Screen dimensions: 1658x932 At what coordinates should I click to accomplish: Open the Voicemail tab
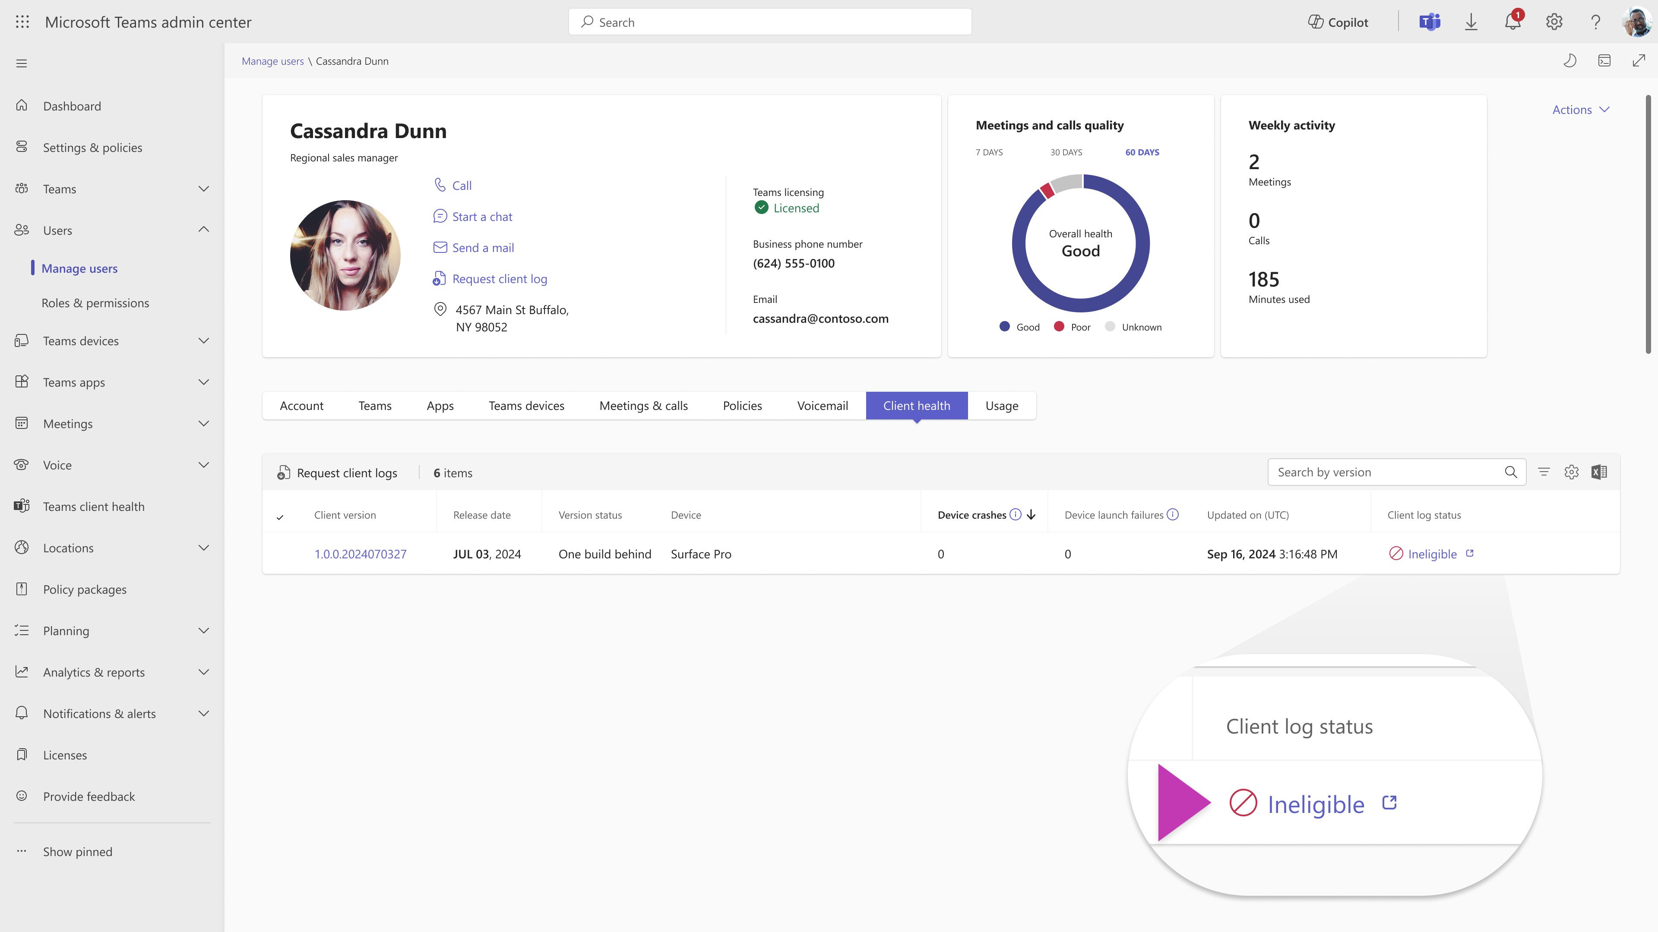coord(823,405)
